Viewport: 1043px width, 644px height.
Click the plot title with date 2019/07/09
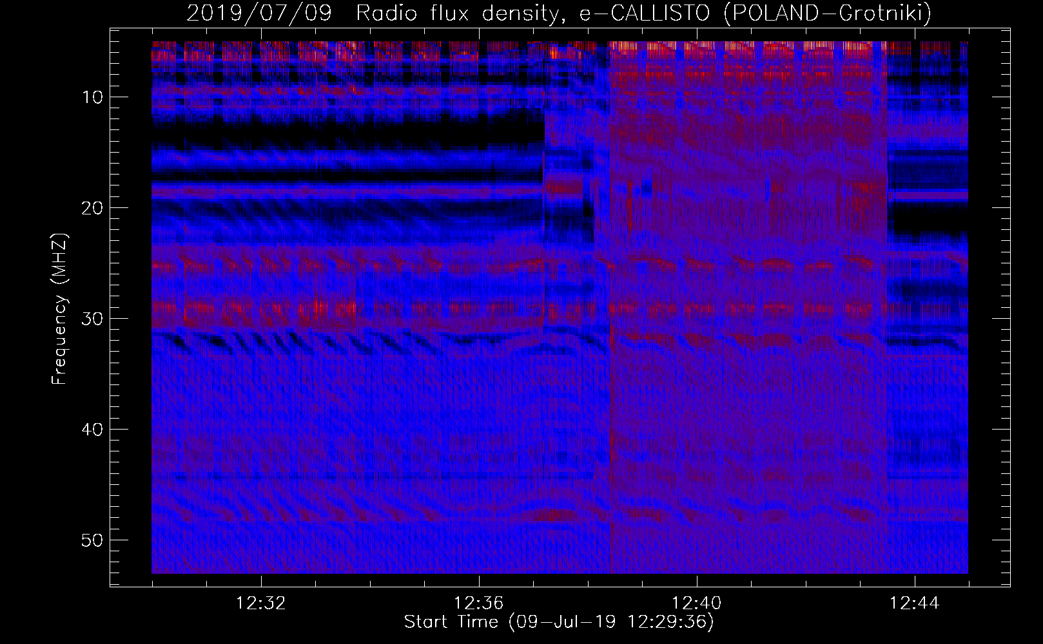[x=559, y=14]
